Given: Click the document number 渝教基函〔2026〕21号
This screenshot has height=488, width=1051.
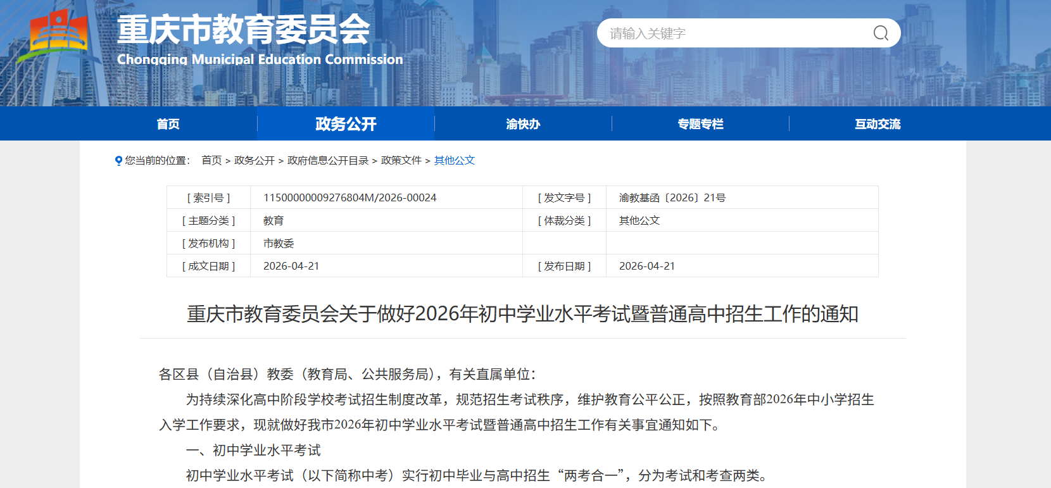Looking at the screenshot, I should click(672, 197).
